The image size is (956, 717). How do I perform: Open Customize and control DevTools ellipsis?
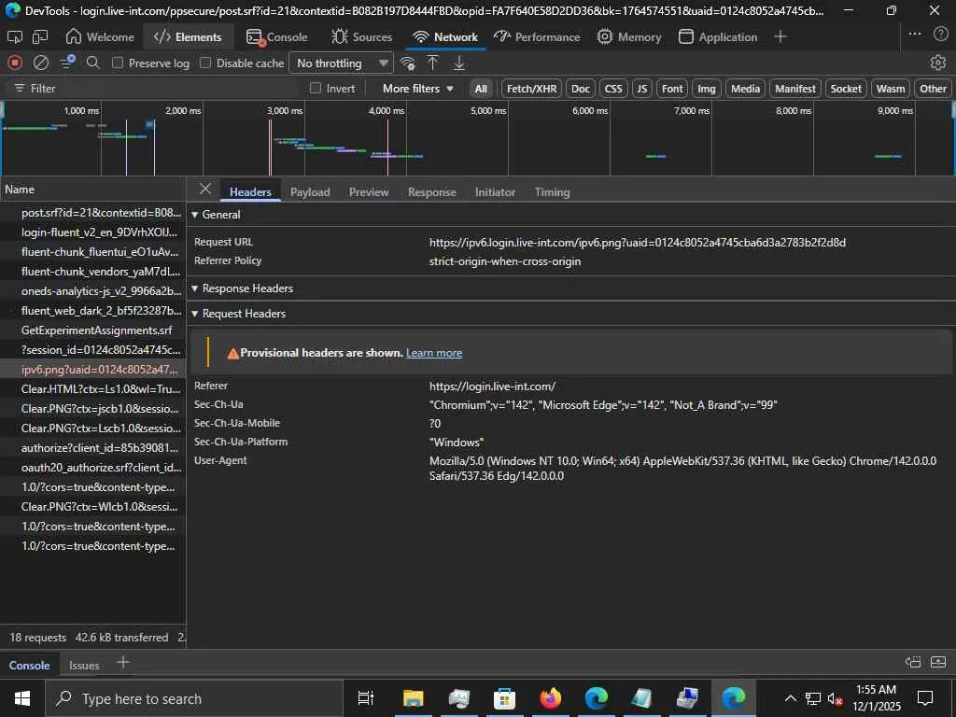tap(915, 35)
